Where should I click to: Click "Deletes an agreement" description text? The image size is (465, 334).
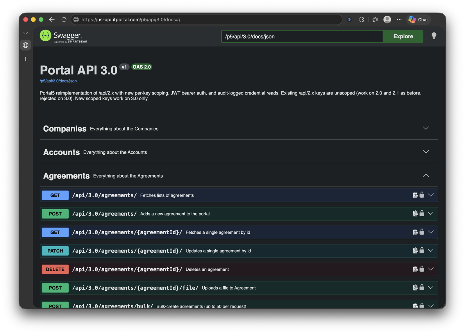[x=207, y=269]
